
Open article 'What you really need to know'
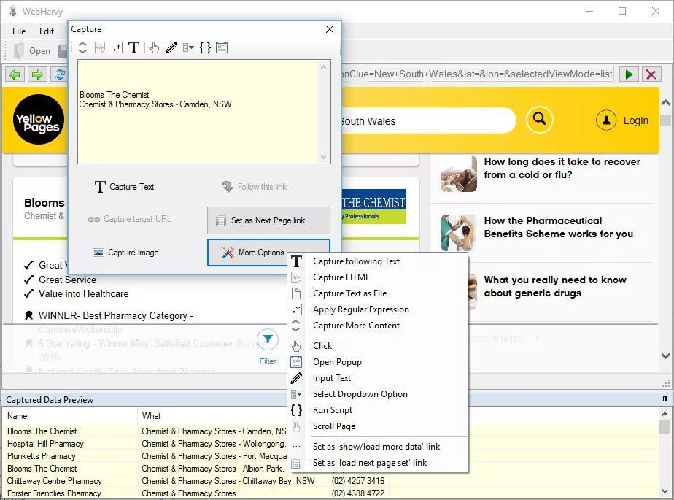pos(555,287)
